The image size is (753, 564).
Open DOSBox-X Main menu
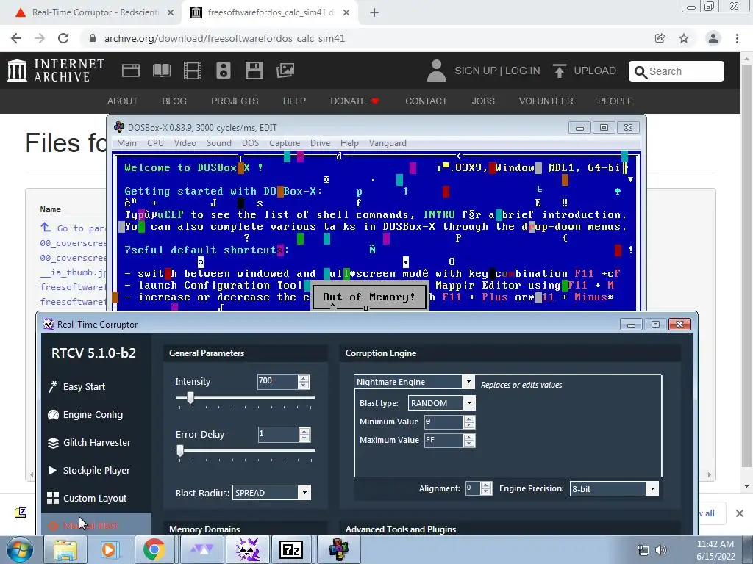[x=126, y=143]
